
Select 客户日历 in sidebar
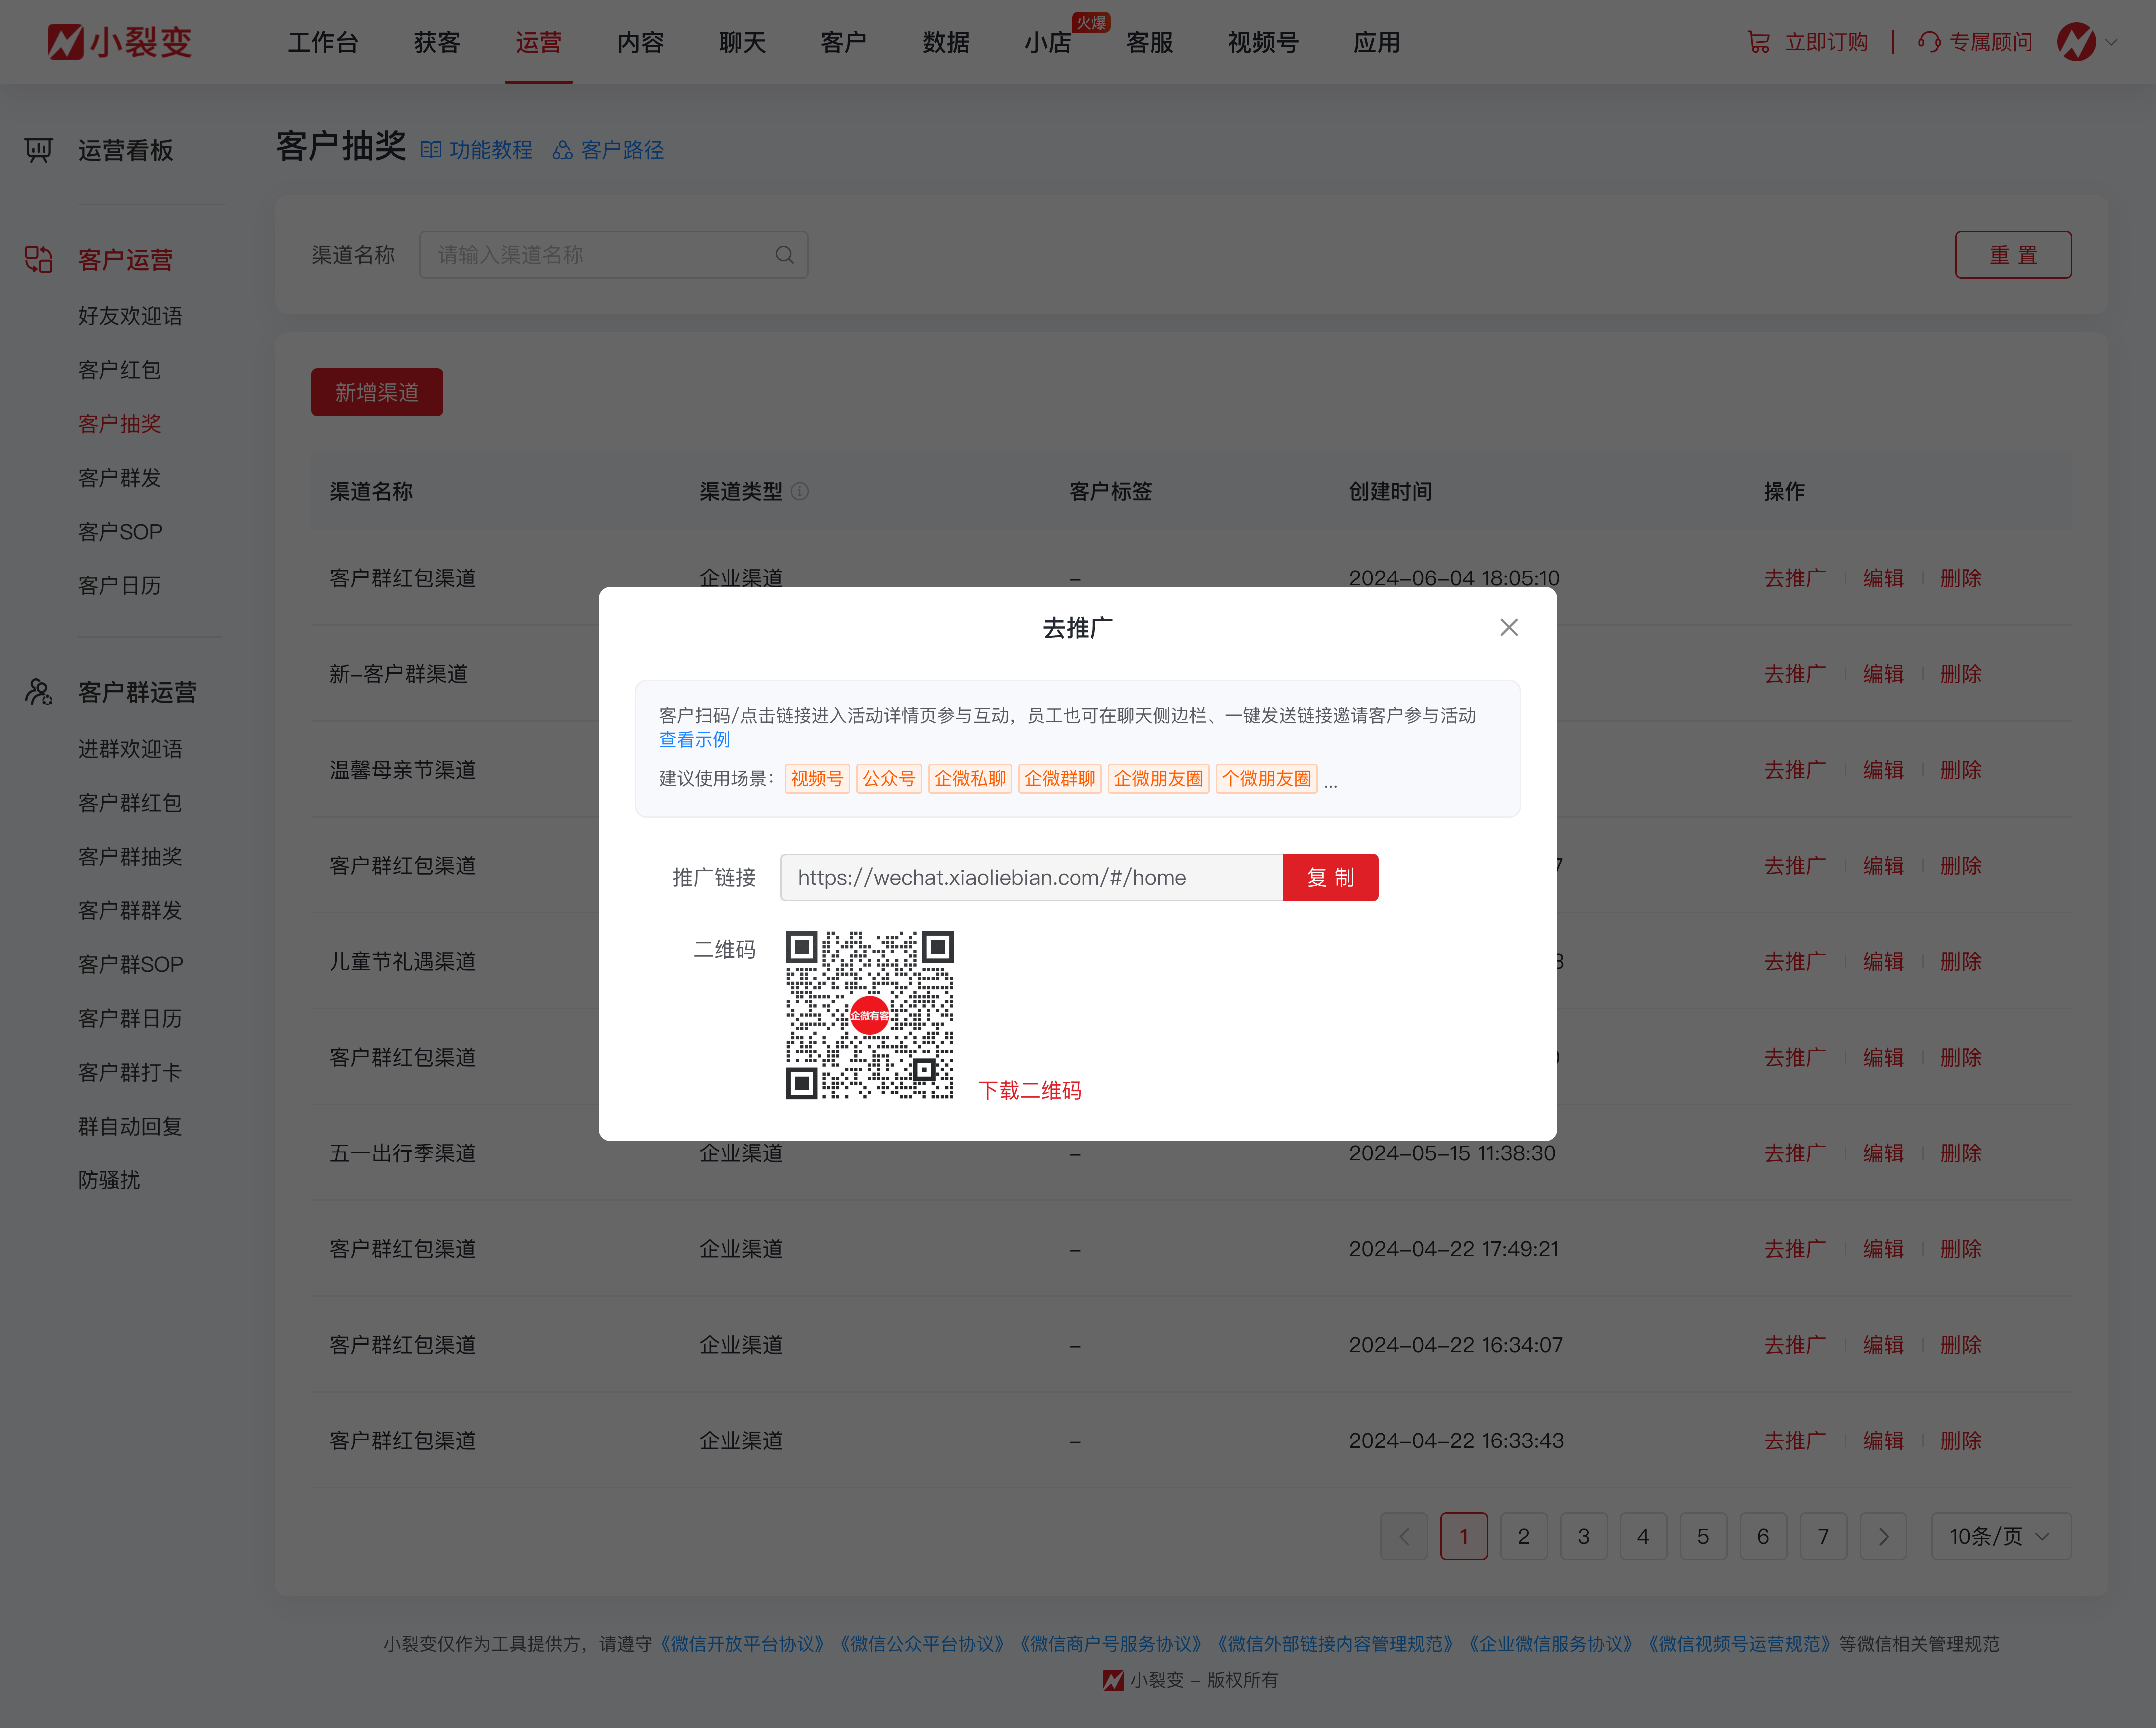119,586
